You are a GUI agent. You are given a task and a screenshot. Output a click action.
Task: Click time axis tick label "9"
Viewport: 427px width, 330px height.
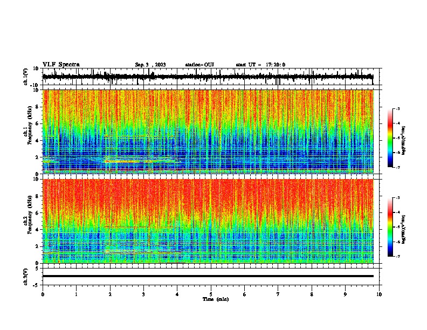pyautogui.click(x=345, y=294)
